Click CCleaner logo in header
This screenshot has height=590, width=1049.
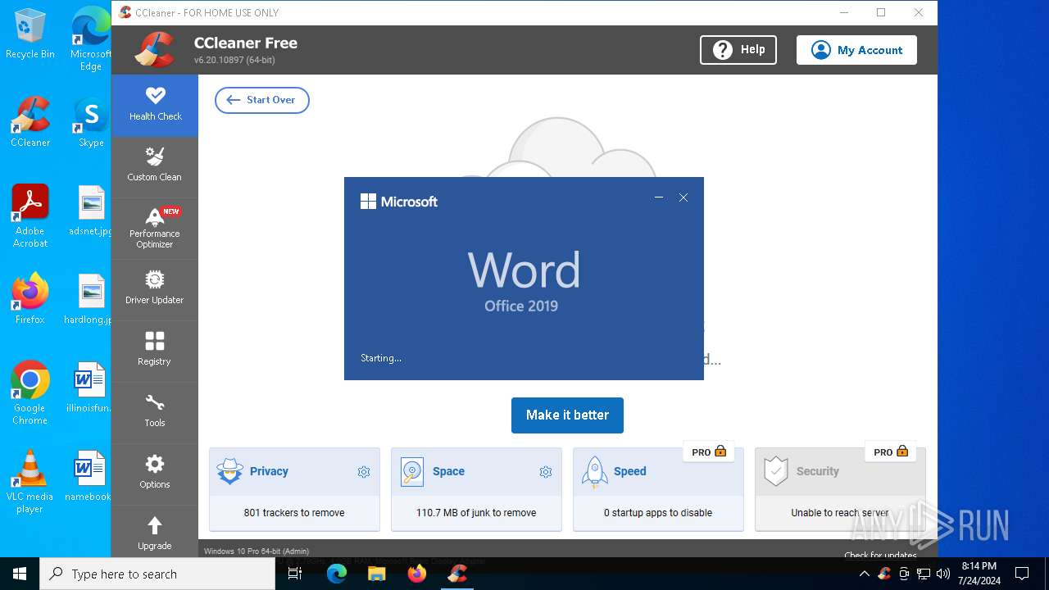tap(154, 50)
